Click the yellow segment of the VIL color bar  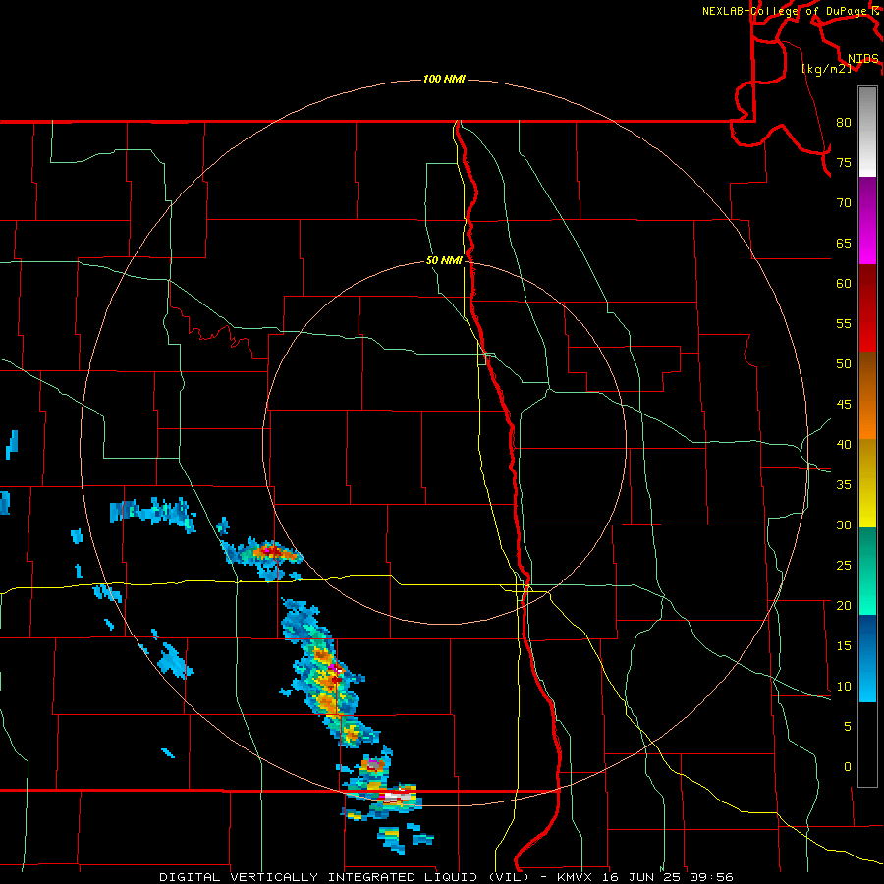(867, 483)
